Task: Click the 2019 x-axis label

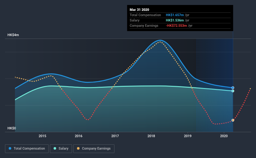Action: 188,136
